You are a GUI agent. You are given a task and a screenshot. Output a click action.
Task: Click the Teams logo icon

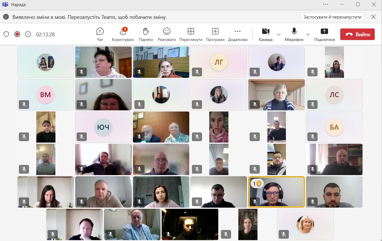click(5, 5)
